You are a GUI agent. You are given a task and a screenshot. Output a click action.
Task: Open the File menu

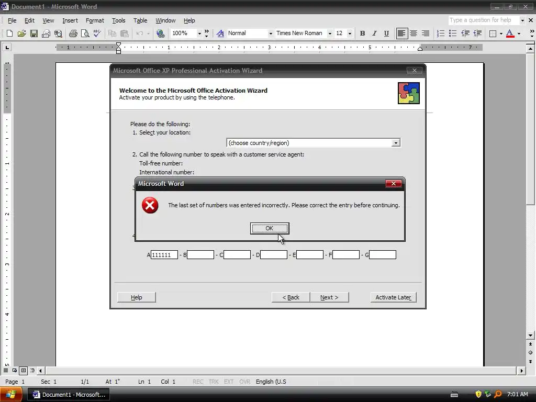[12, 20]
